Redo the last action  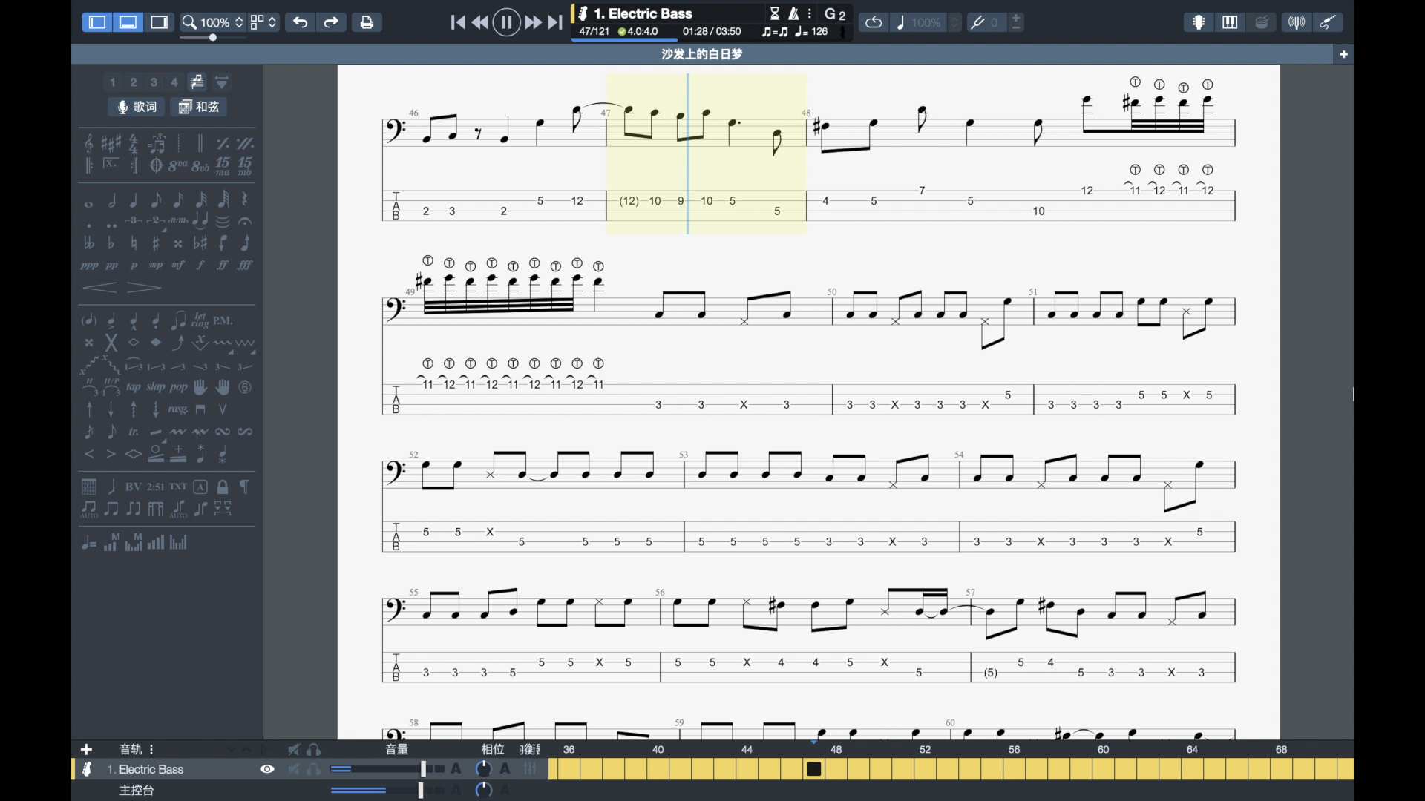pyautogui.click(x=331, y=22)
